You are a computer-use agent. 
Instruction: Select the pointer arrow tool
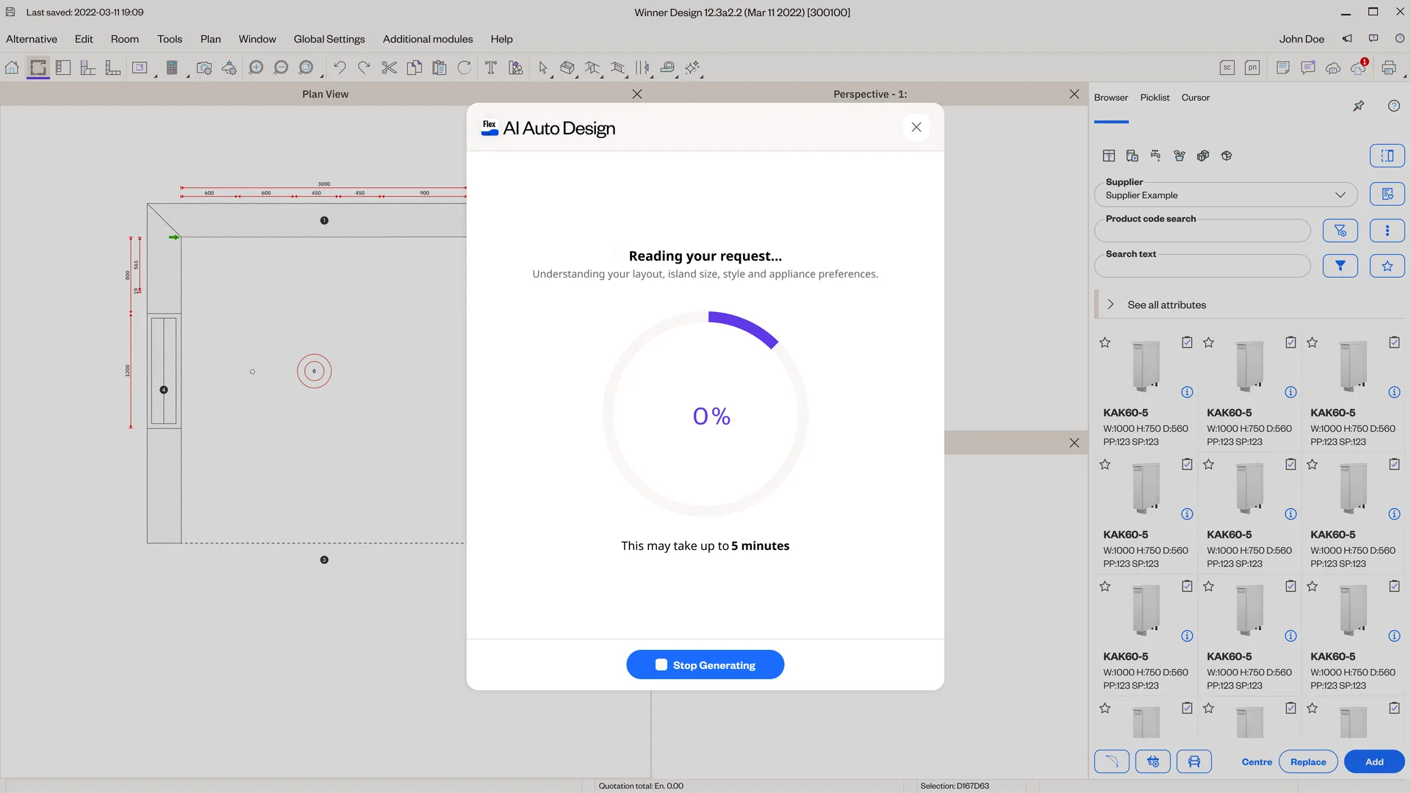pos(543,68)
